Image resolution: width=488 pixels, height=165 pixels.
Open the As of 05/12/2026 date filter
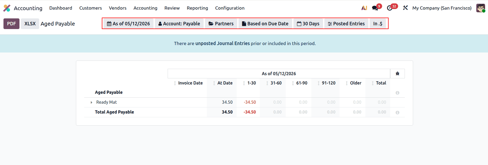(x=128, y=24)
